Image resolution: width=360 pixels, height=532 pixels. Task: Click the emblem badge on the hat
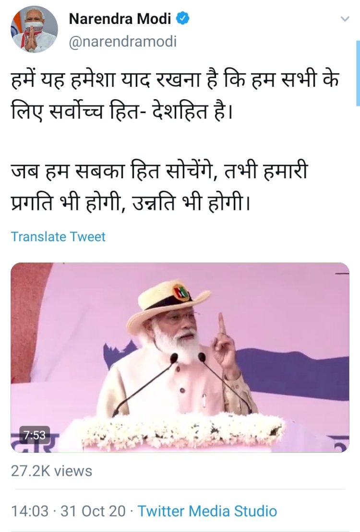tap(181, 292)
